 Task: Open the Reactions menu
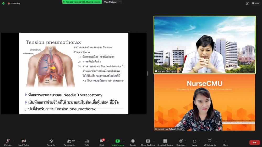181,141
